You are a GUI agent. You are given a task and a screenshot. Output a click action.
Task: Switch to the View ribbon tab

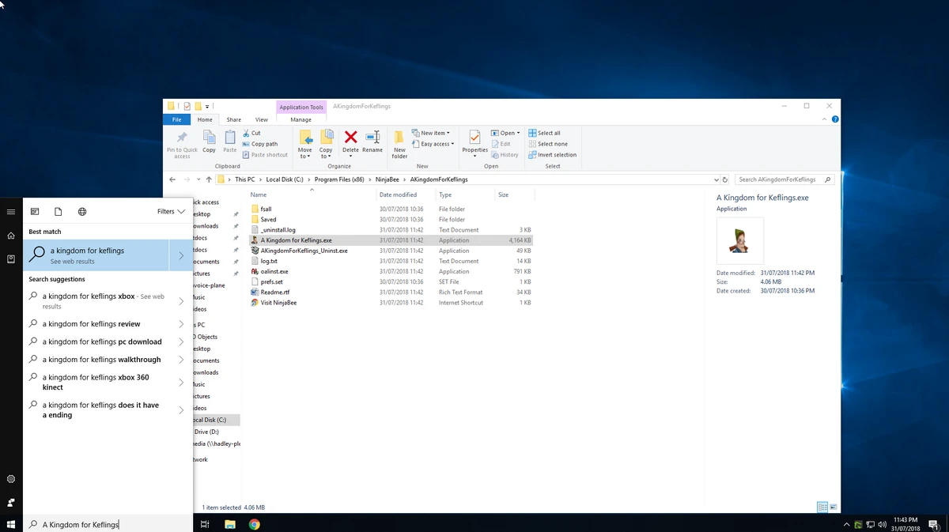[261, 119]
